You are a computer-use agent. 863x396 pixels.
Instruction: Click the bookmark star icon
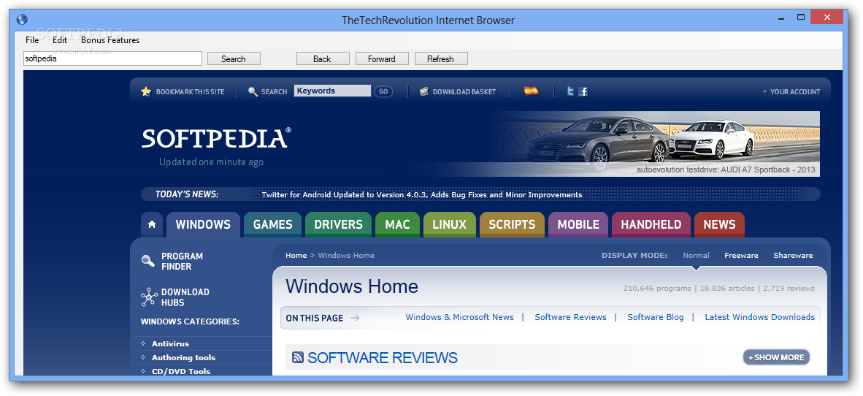146,91
